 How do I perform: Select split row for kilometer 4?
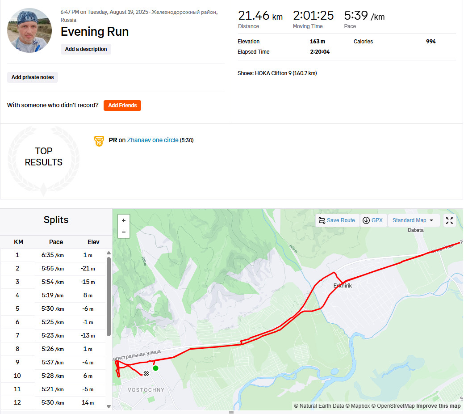click(x=53, y=295)
